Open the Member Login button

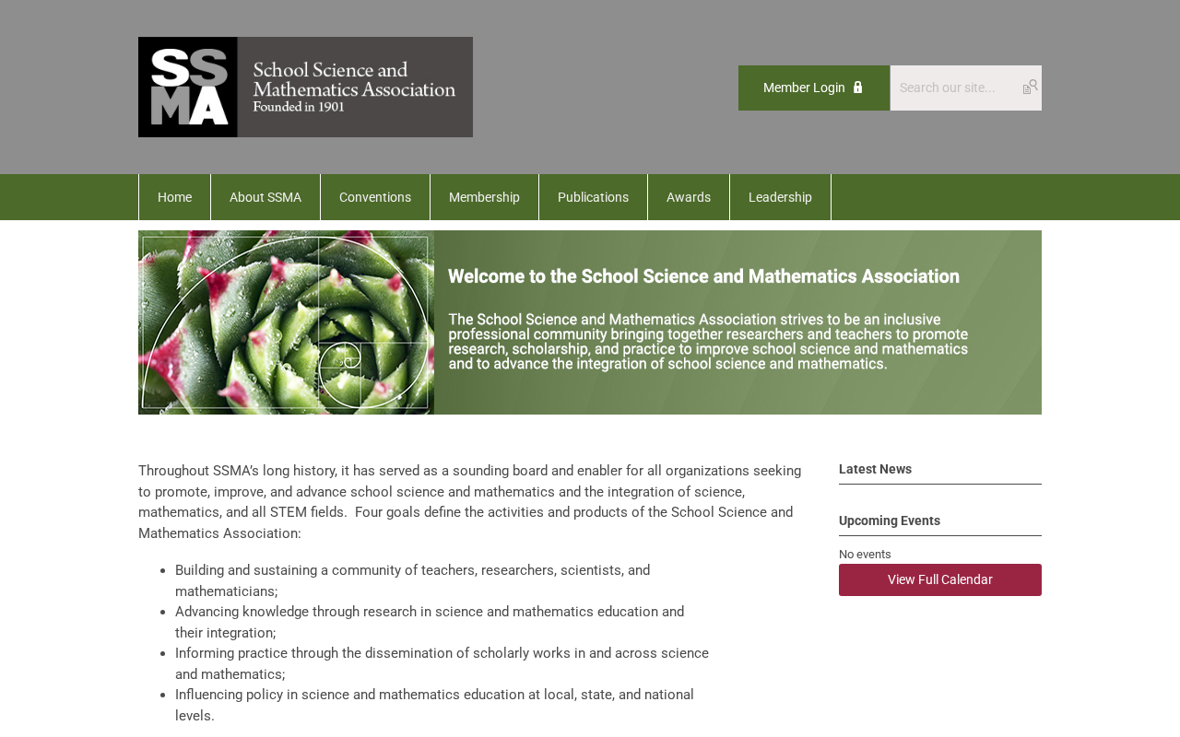coord(814,88)
